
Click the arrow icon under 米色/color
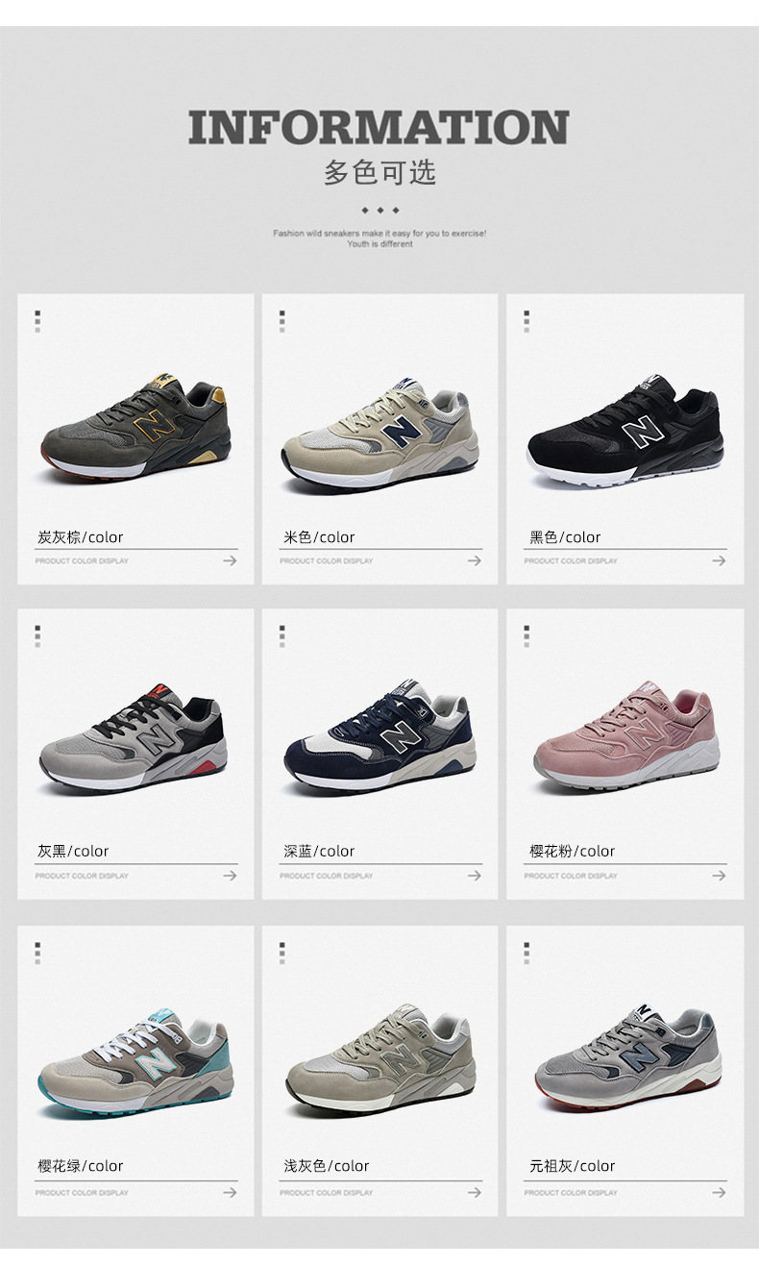(475, 560)
